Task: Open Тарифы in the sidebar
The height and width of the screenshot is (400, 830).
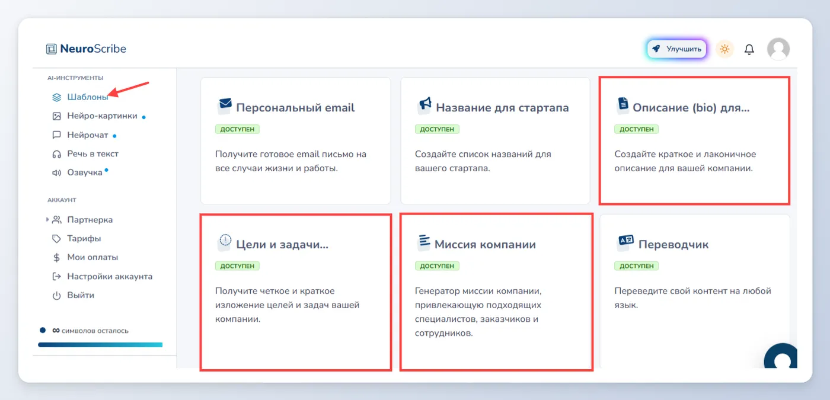Action: [x=84, y=239]
